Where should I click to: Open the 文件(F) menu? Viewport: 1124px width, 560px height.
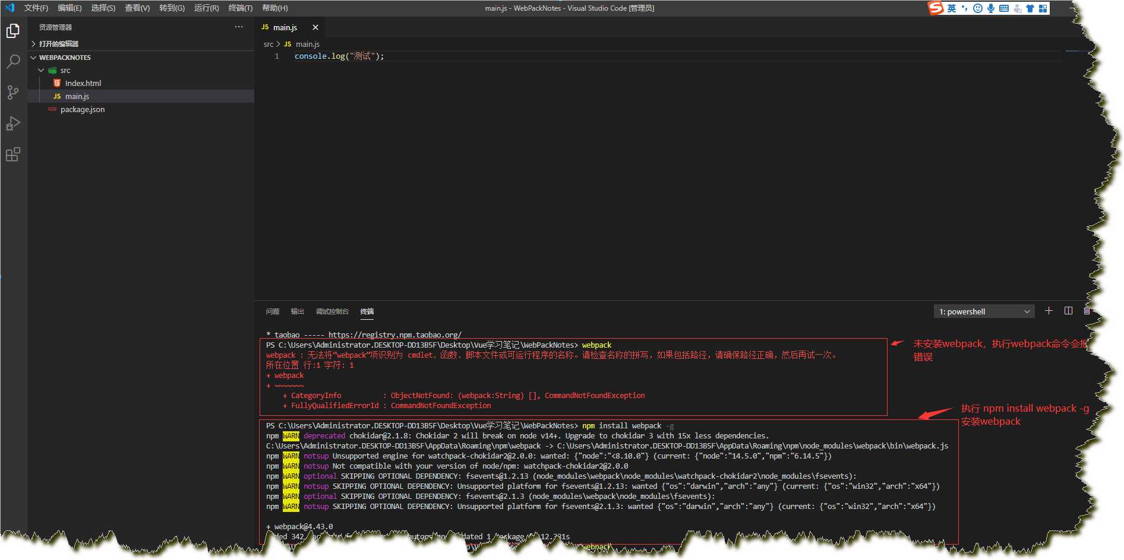pos(36,8)
